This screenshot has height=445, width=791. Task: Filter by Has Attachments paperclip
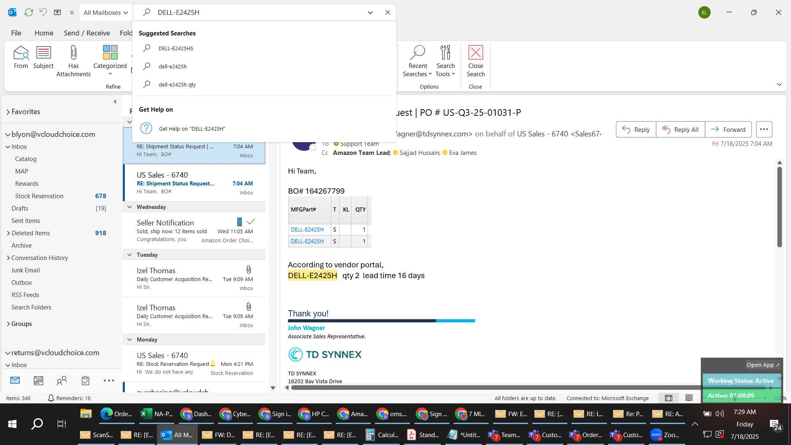(x=73, y=61)
